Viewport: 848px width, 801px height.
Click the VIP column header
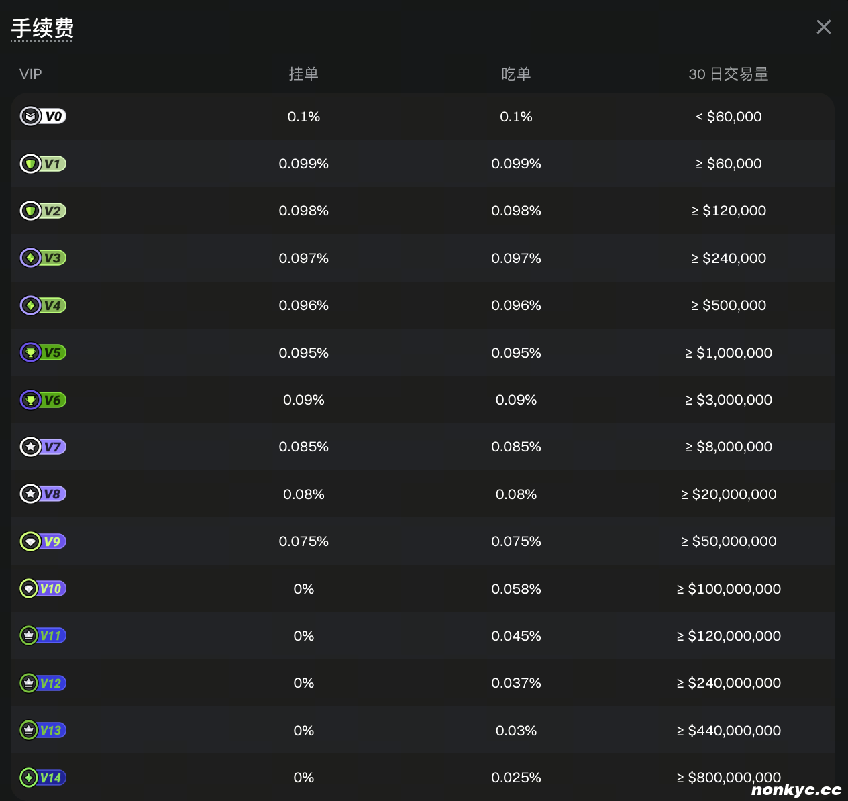(x=31, y=74)
